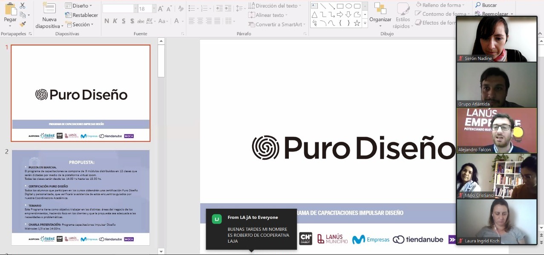This screenshot has height=255, width=544.
Task: Center the paragraph text
Action: pyautogui.click(x=200, y=21)
